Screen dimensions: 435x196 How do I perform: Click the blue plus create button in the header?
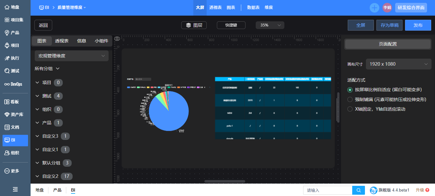coord(374,8)
